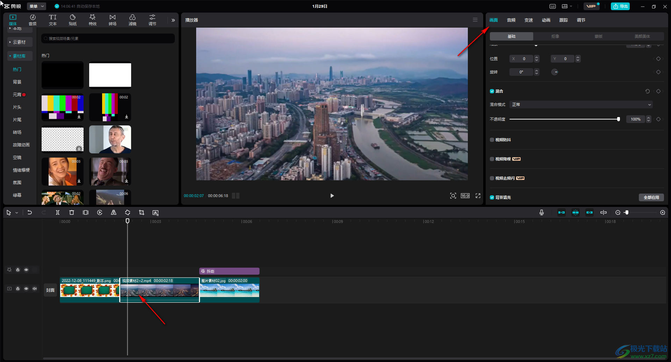Select the 故障动画 category
The image size is (671, 362).
(21, 145)
